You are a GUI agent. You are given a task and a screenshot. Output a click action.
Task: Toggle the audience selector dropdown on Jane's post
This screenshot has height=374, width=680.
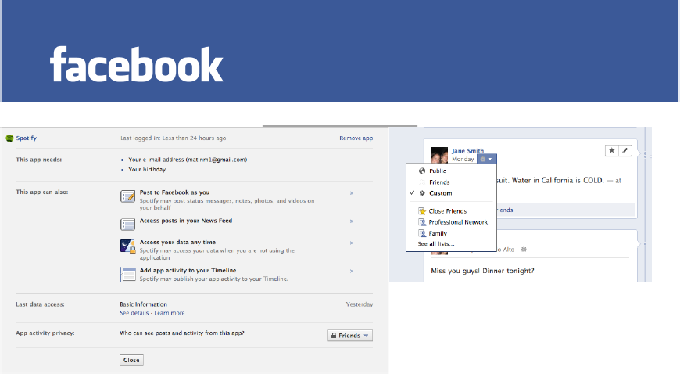click(487, 159)
